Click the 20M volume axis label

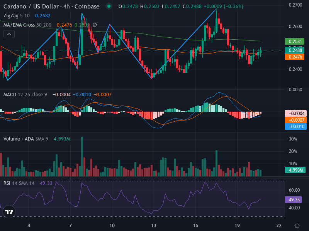click(x=293, y=151)
